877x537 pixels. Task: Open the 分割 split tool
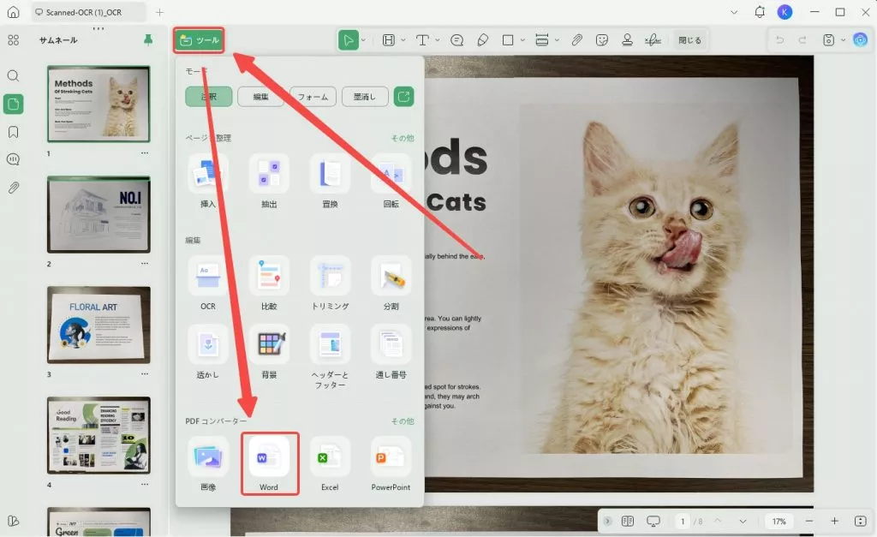[391, 283]
